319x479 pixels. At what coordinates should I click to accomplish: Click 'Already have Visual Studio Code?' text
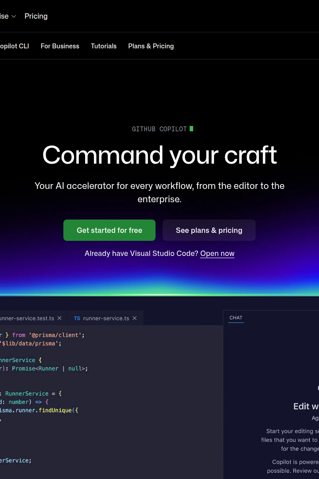pos(141,254)
